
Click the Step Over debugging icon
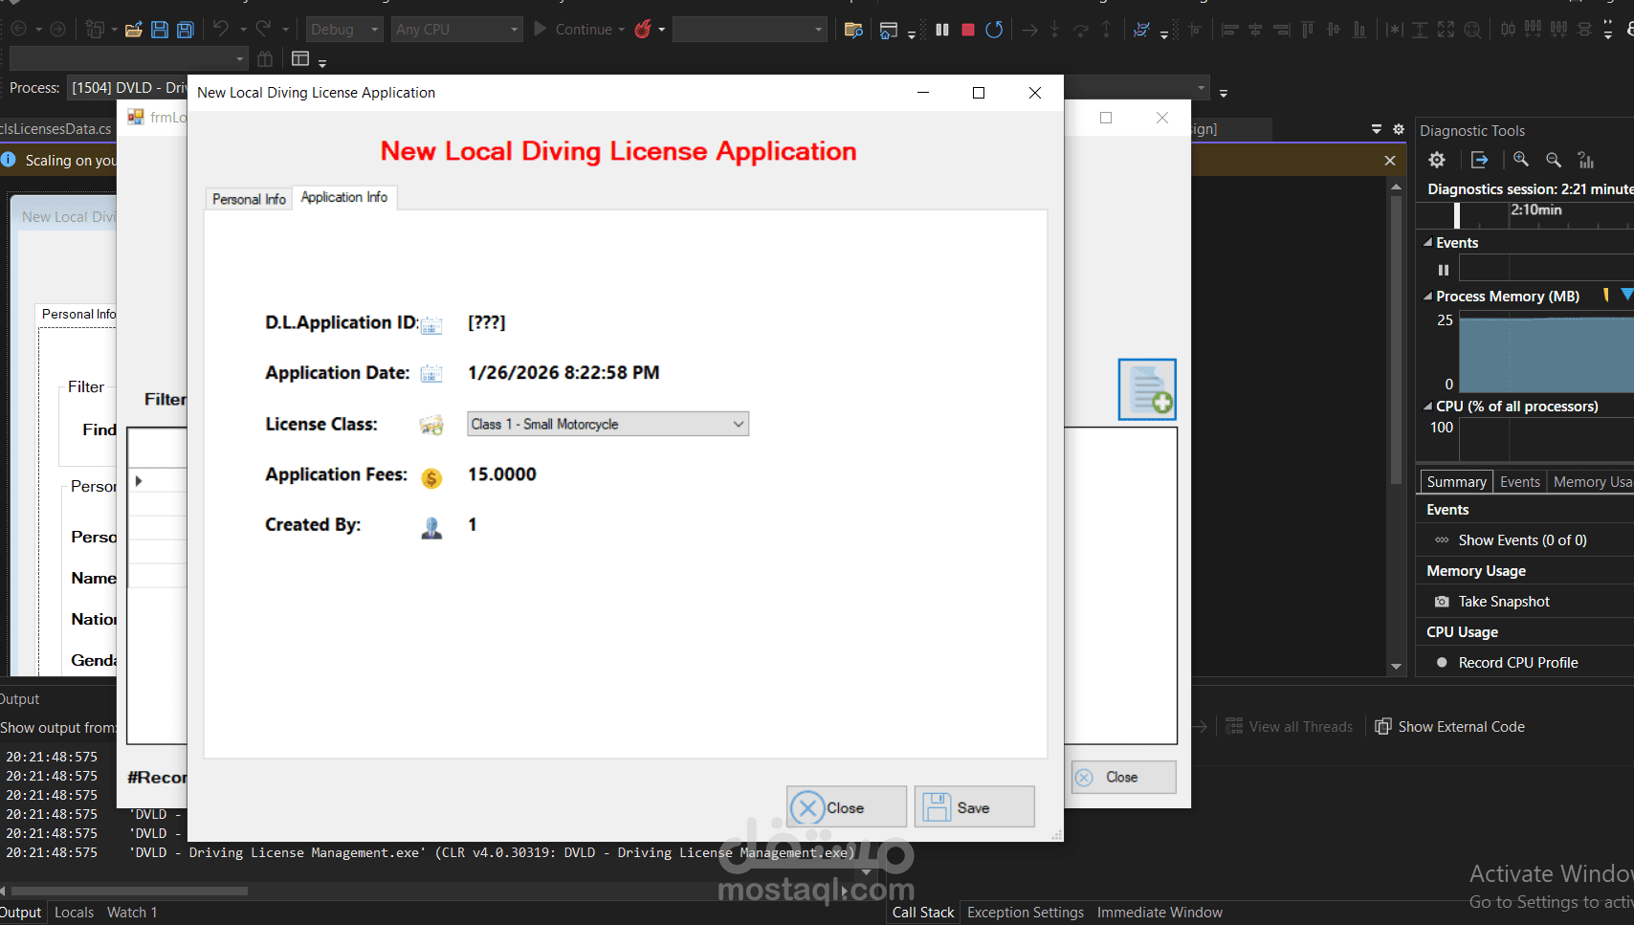tap(1080, 30)
